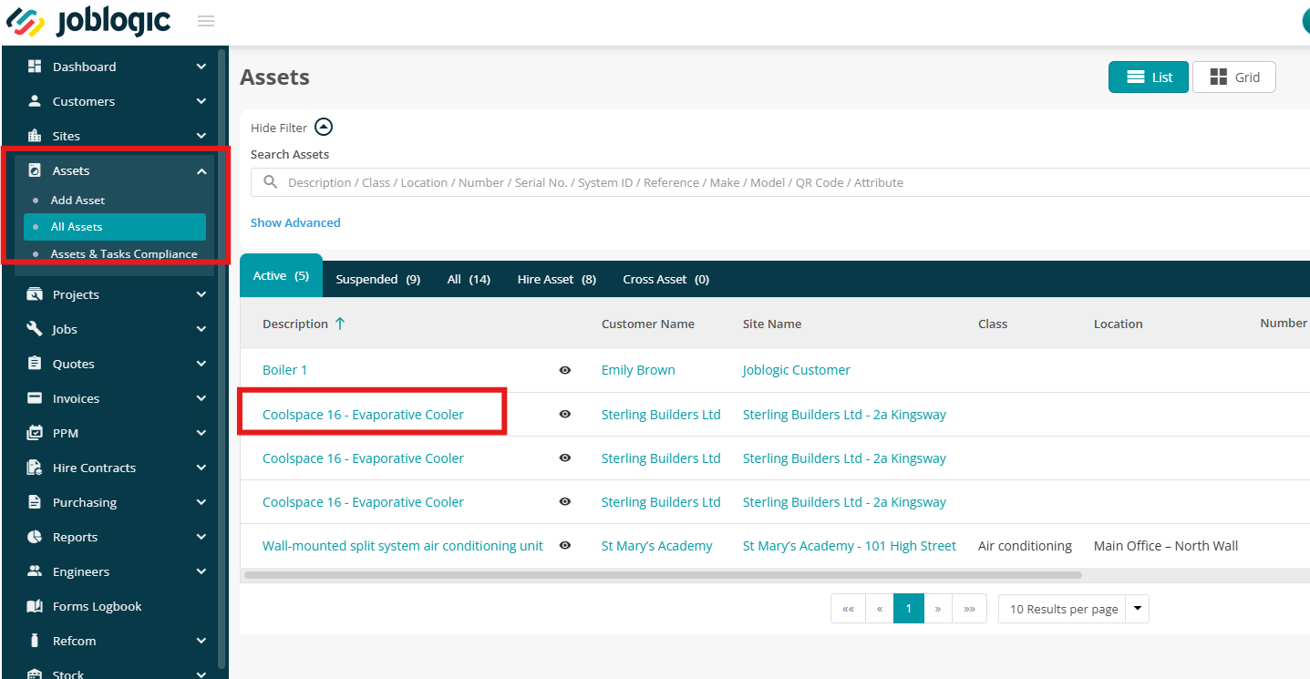
Task: Click the Location column header
Action: tap(1119, 324)
